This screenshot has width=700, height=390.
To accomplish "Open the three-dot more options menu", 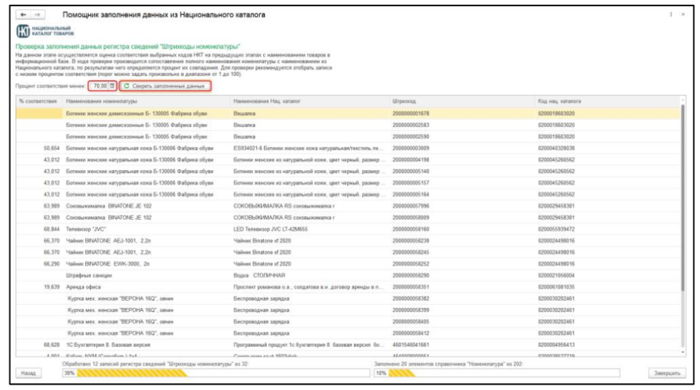I will 671,14.
